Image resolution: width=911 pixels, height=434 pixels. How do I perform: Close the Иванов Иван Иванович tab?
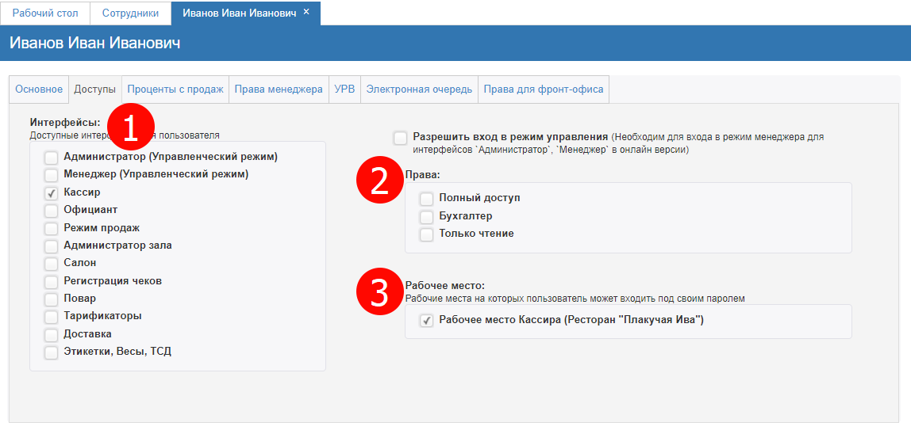(306, 13)
